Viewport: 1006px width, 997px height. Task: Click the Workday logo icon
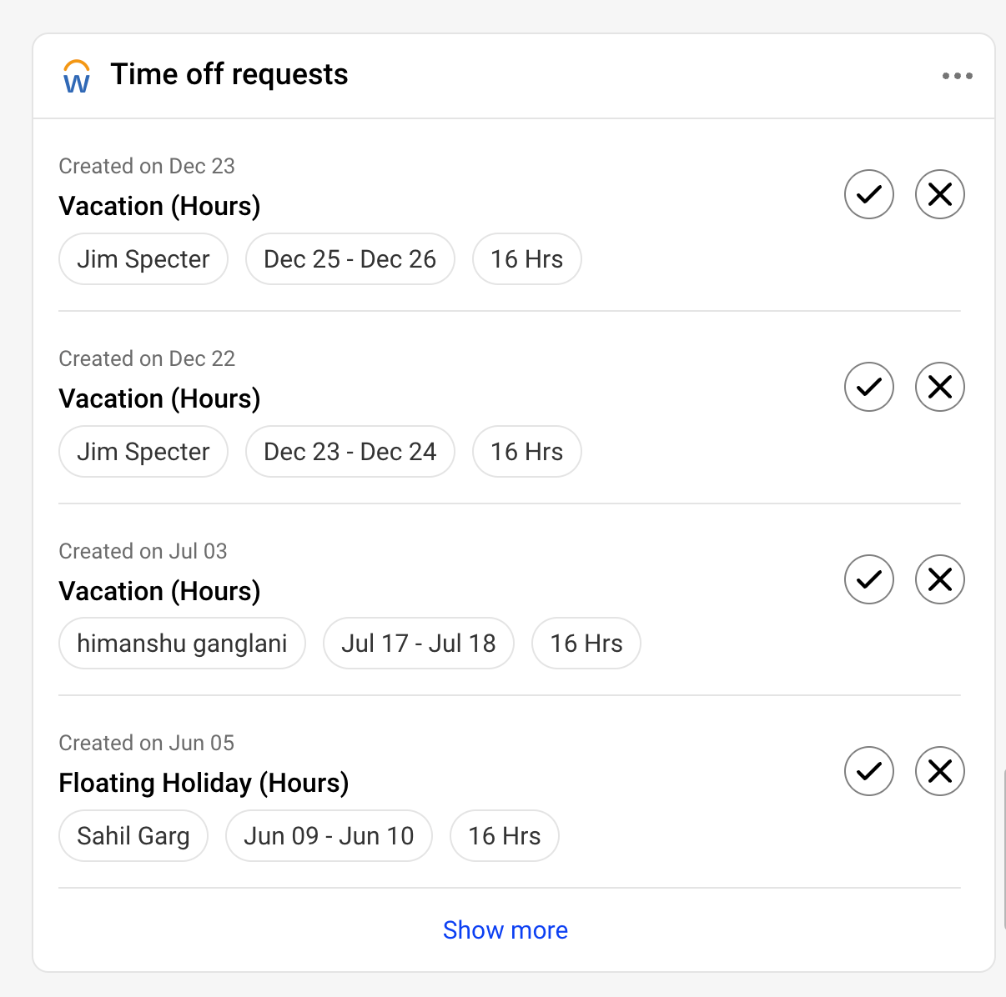coord(77,77)
